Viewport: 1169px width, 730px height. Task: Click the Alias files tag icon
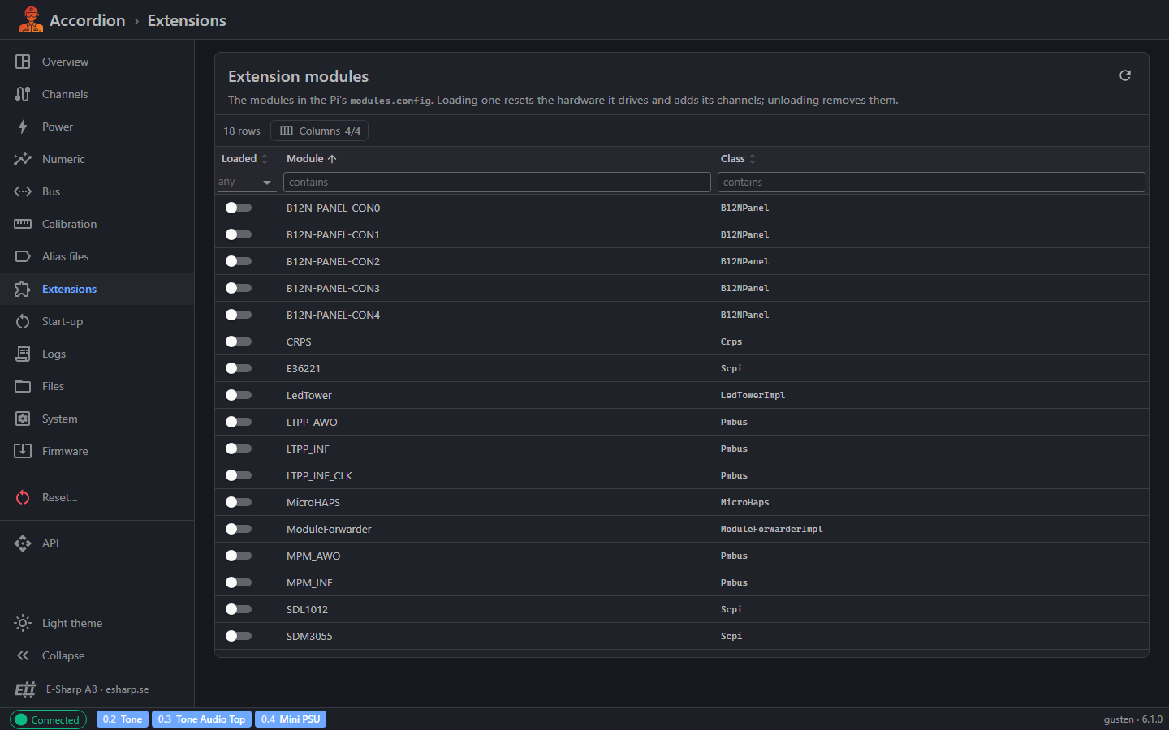click(x=23, y=256)
